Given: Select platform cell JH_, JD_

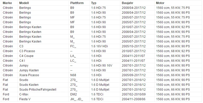Looking at the screenshot, I should coord(79,99).
